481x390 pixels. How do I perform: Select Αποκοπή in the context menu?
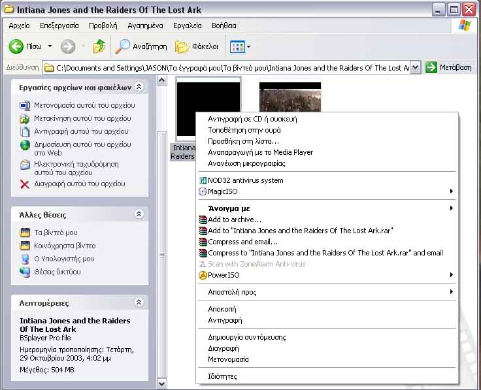(327, 309)
